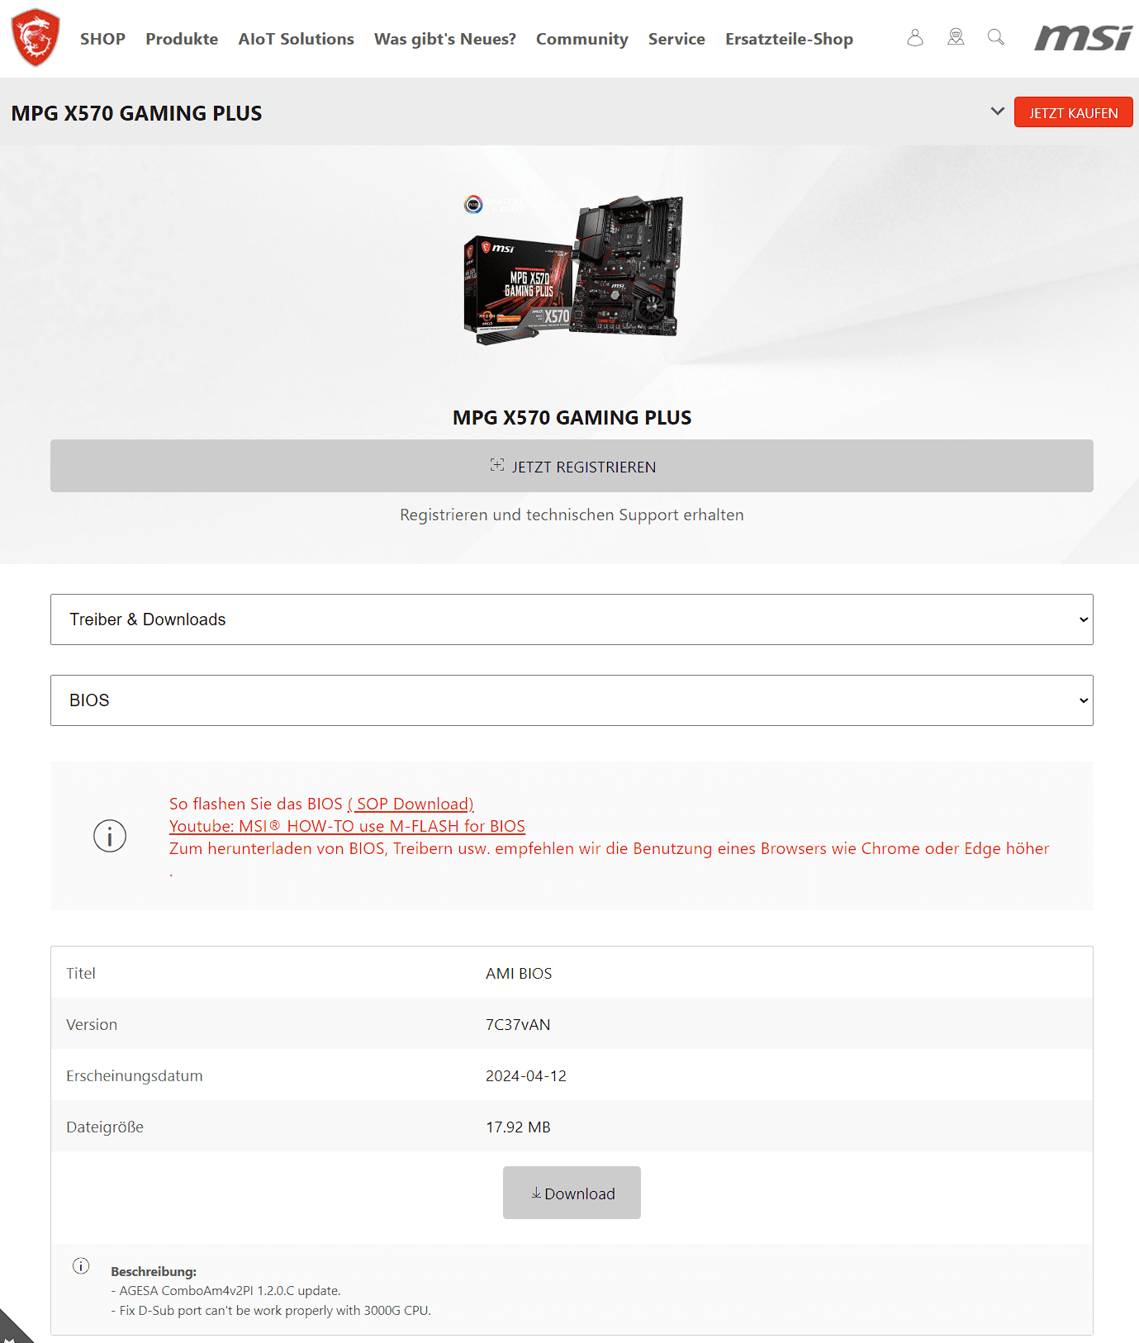Click the search magnifier icon

pyautogui.click(x=996, y=38)
